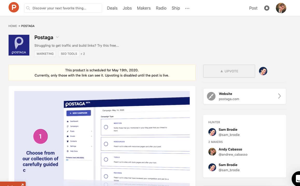Open maker Andy Cabasso's profile
300x186 pixels.
click(x=230, y=149)
